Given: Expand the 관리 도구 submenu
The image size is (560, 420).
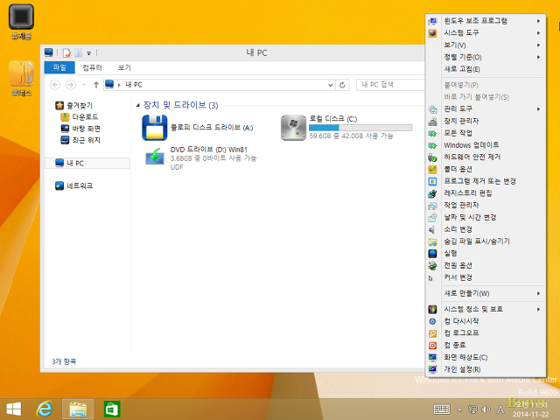Looking at the screenshot, I should coord(486,108).
